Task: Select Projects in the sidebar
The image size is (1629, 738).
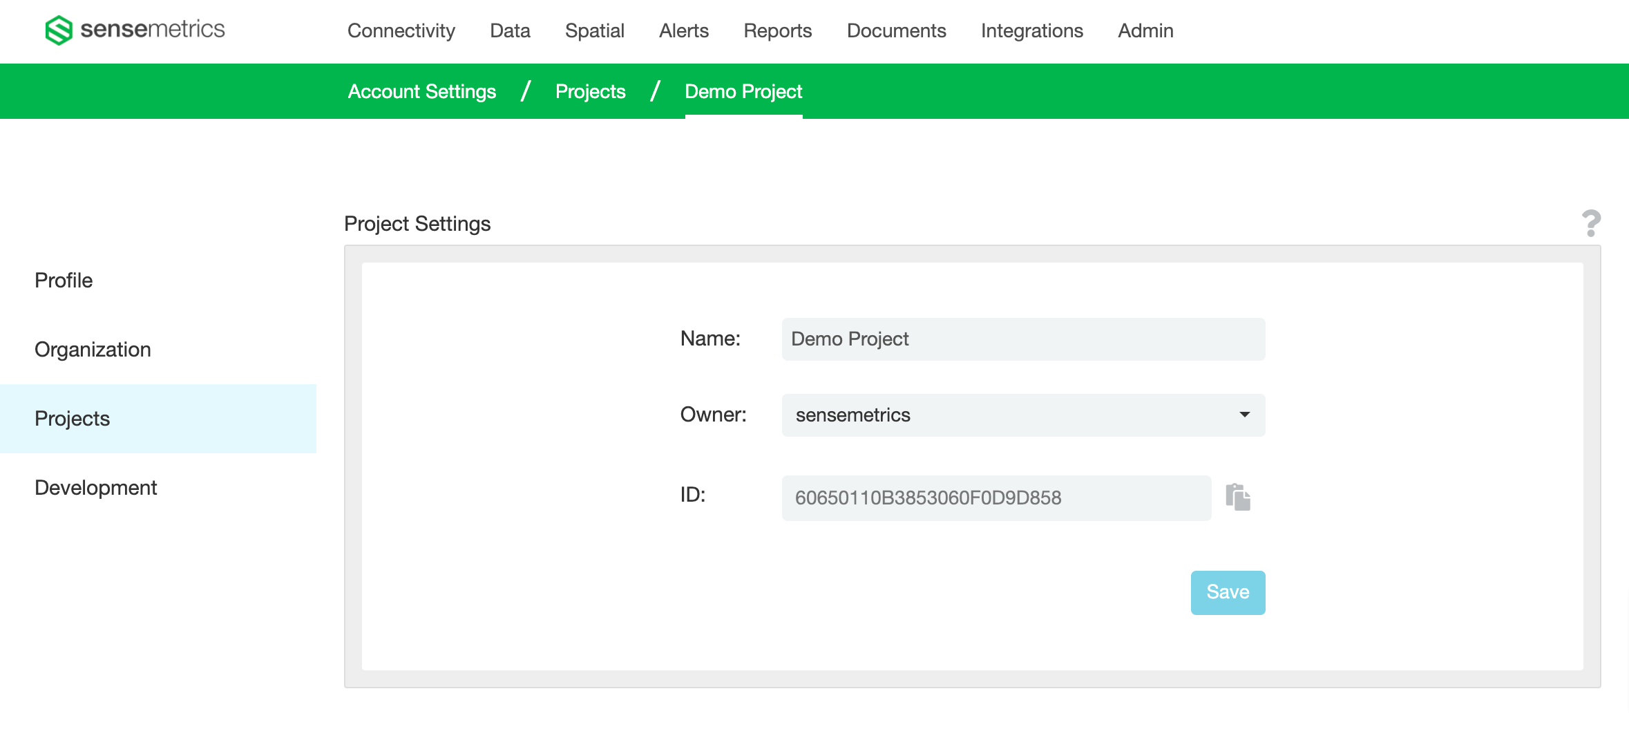Action: (x=158, y=419)
